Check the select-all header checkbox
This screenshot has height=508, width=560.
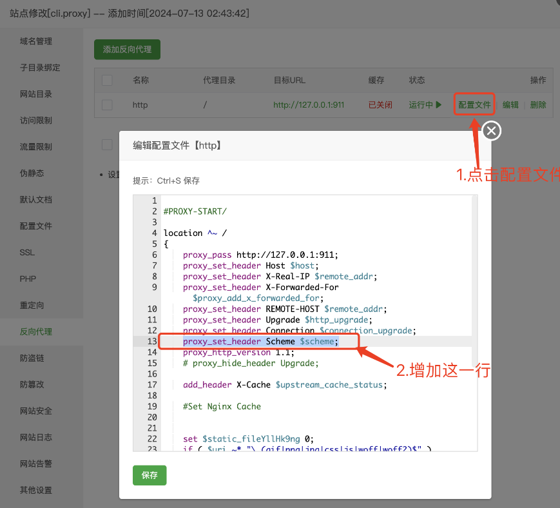107,80
